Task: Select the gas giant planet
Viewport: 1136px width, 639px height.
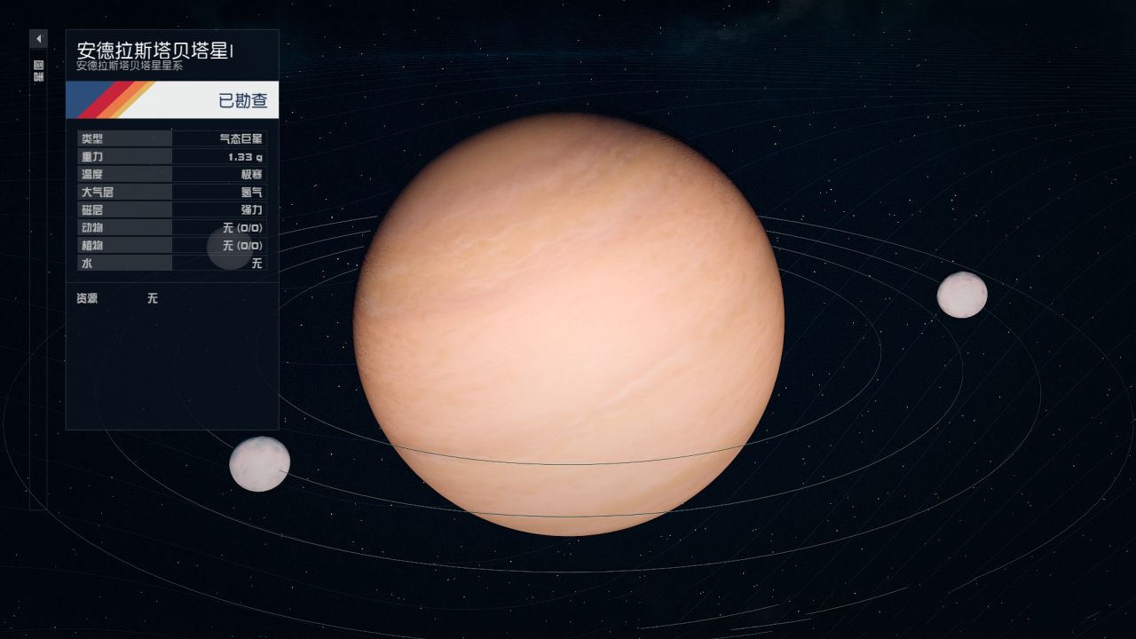Action: (x=568, y=324)
